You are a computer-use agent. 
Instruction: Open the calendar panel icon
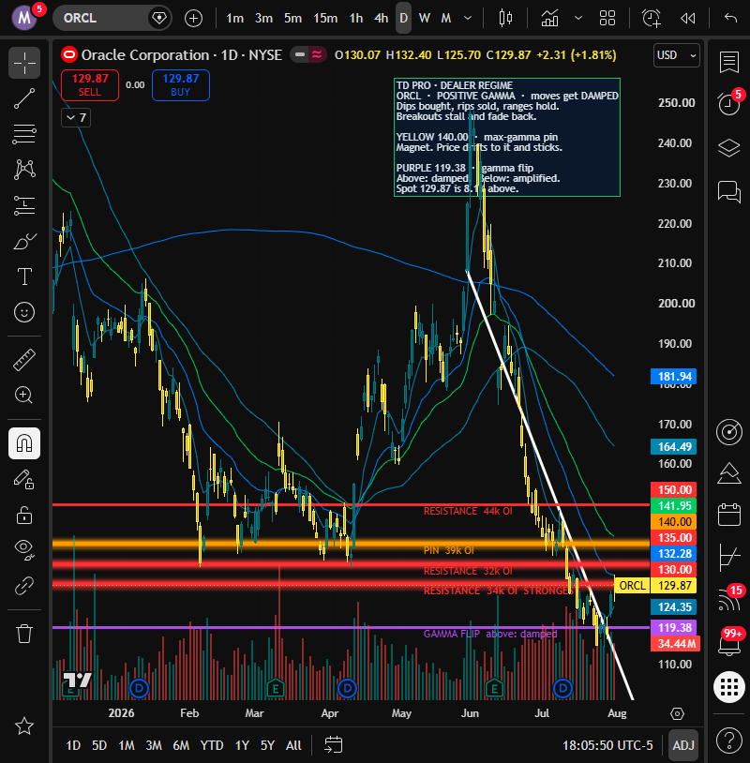click(728, 514)
